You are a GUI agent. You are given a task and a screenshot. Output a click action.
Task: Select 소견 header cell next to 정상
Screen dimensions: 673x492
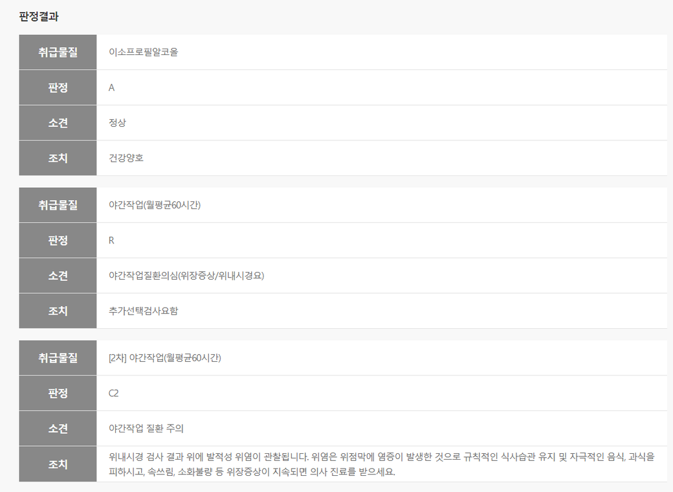click(x=58, y=122)
